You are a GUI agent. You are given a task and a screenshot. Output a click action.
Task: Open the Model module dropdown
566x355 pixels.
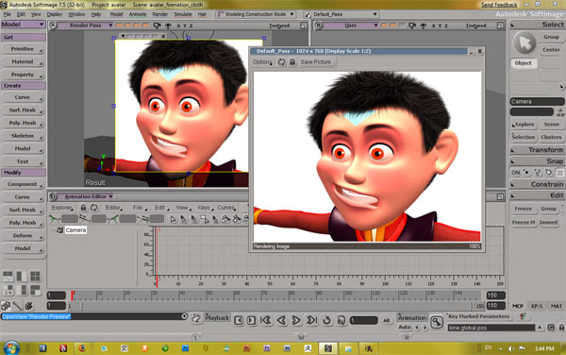click(23, 25)
